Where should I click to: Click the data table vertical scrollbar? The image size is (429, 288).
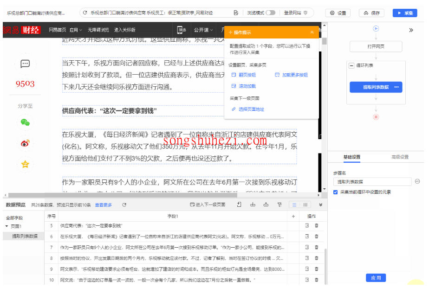point(325,266)
